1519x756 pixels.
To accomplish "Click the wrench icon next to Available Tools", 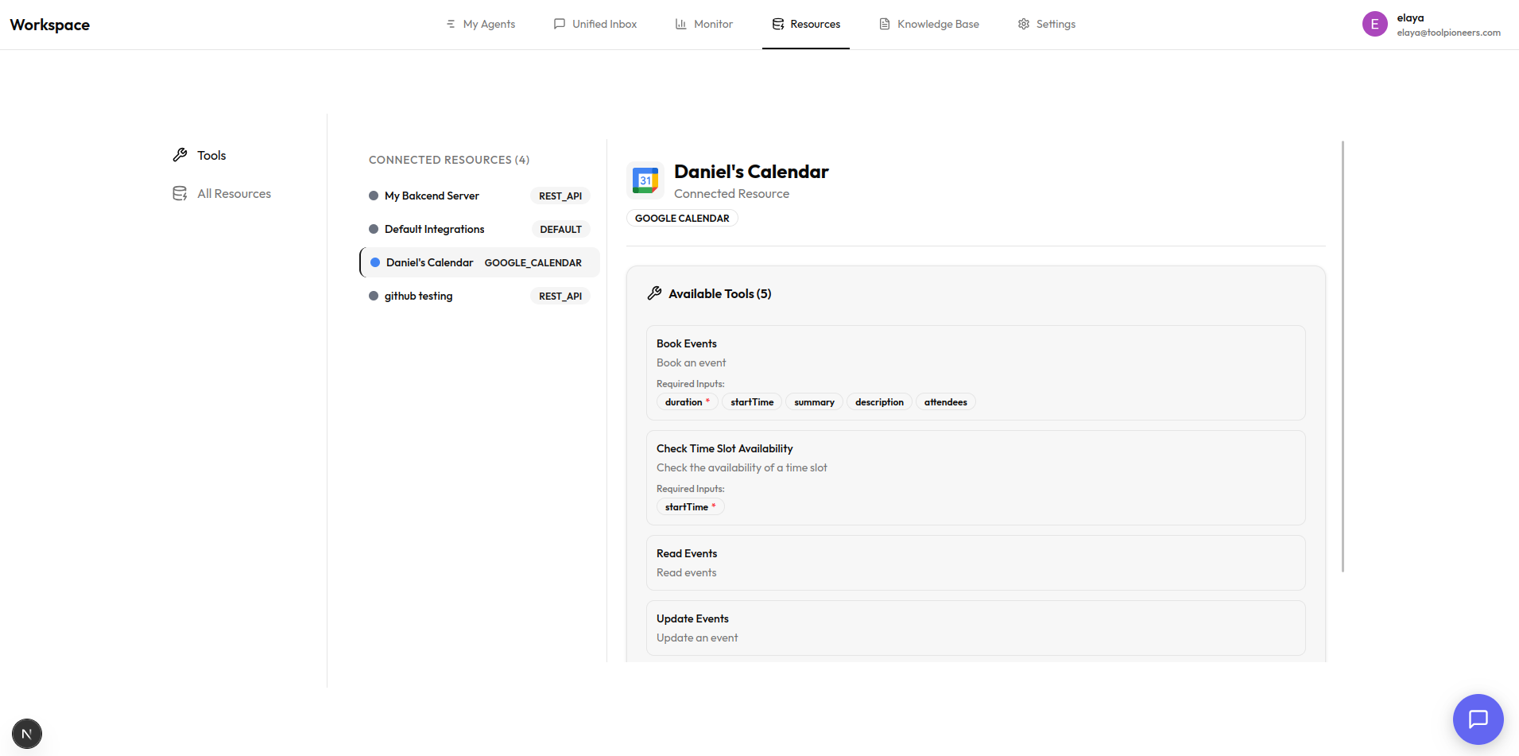I will tap(654, 293).
